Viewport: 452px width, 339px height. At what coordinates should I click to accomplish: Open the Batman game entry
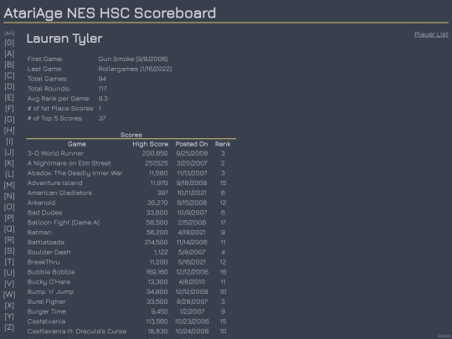39,233
